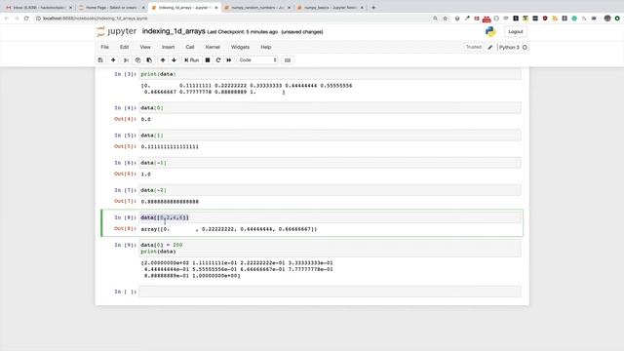
Task: Open a new browser tab
Action: (x=373, y=8)
